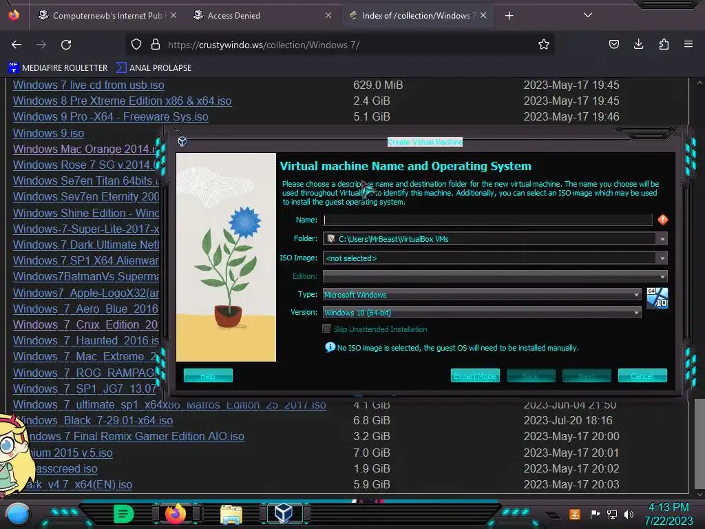Click the URL address bar

(x=341, y=45)
